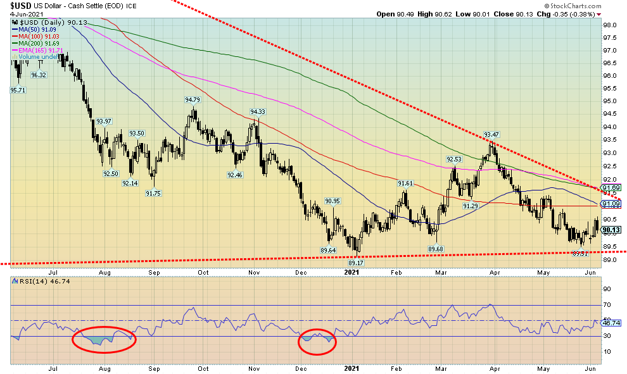Click the red down arrow after Chg

pyautogui.click(x=598, y=14)
